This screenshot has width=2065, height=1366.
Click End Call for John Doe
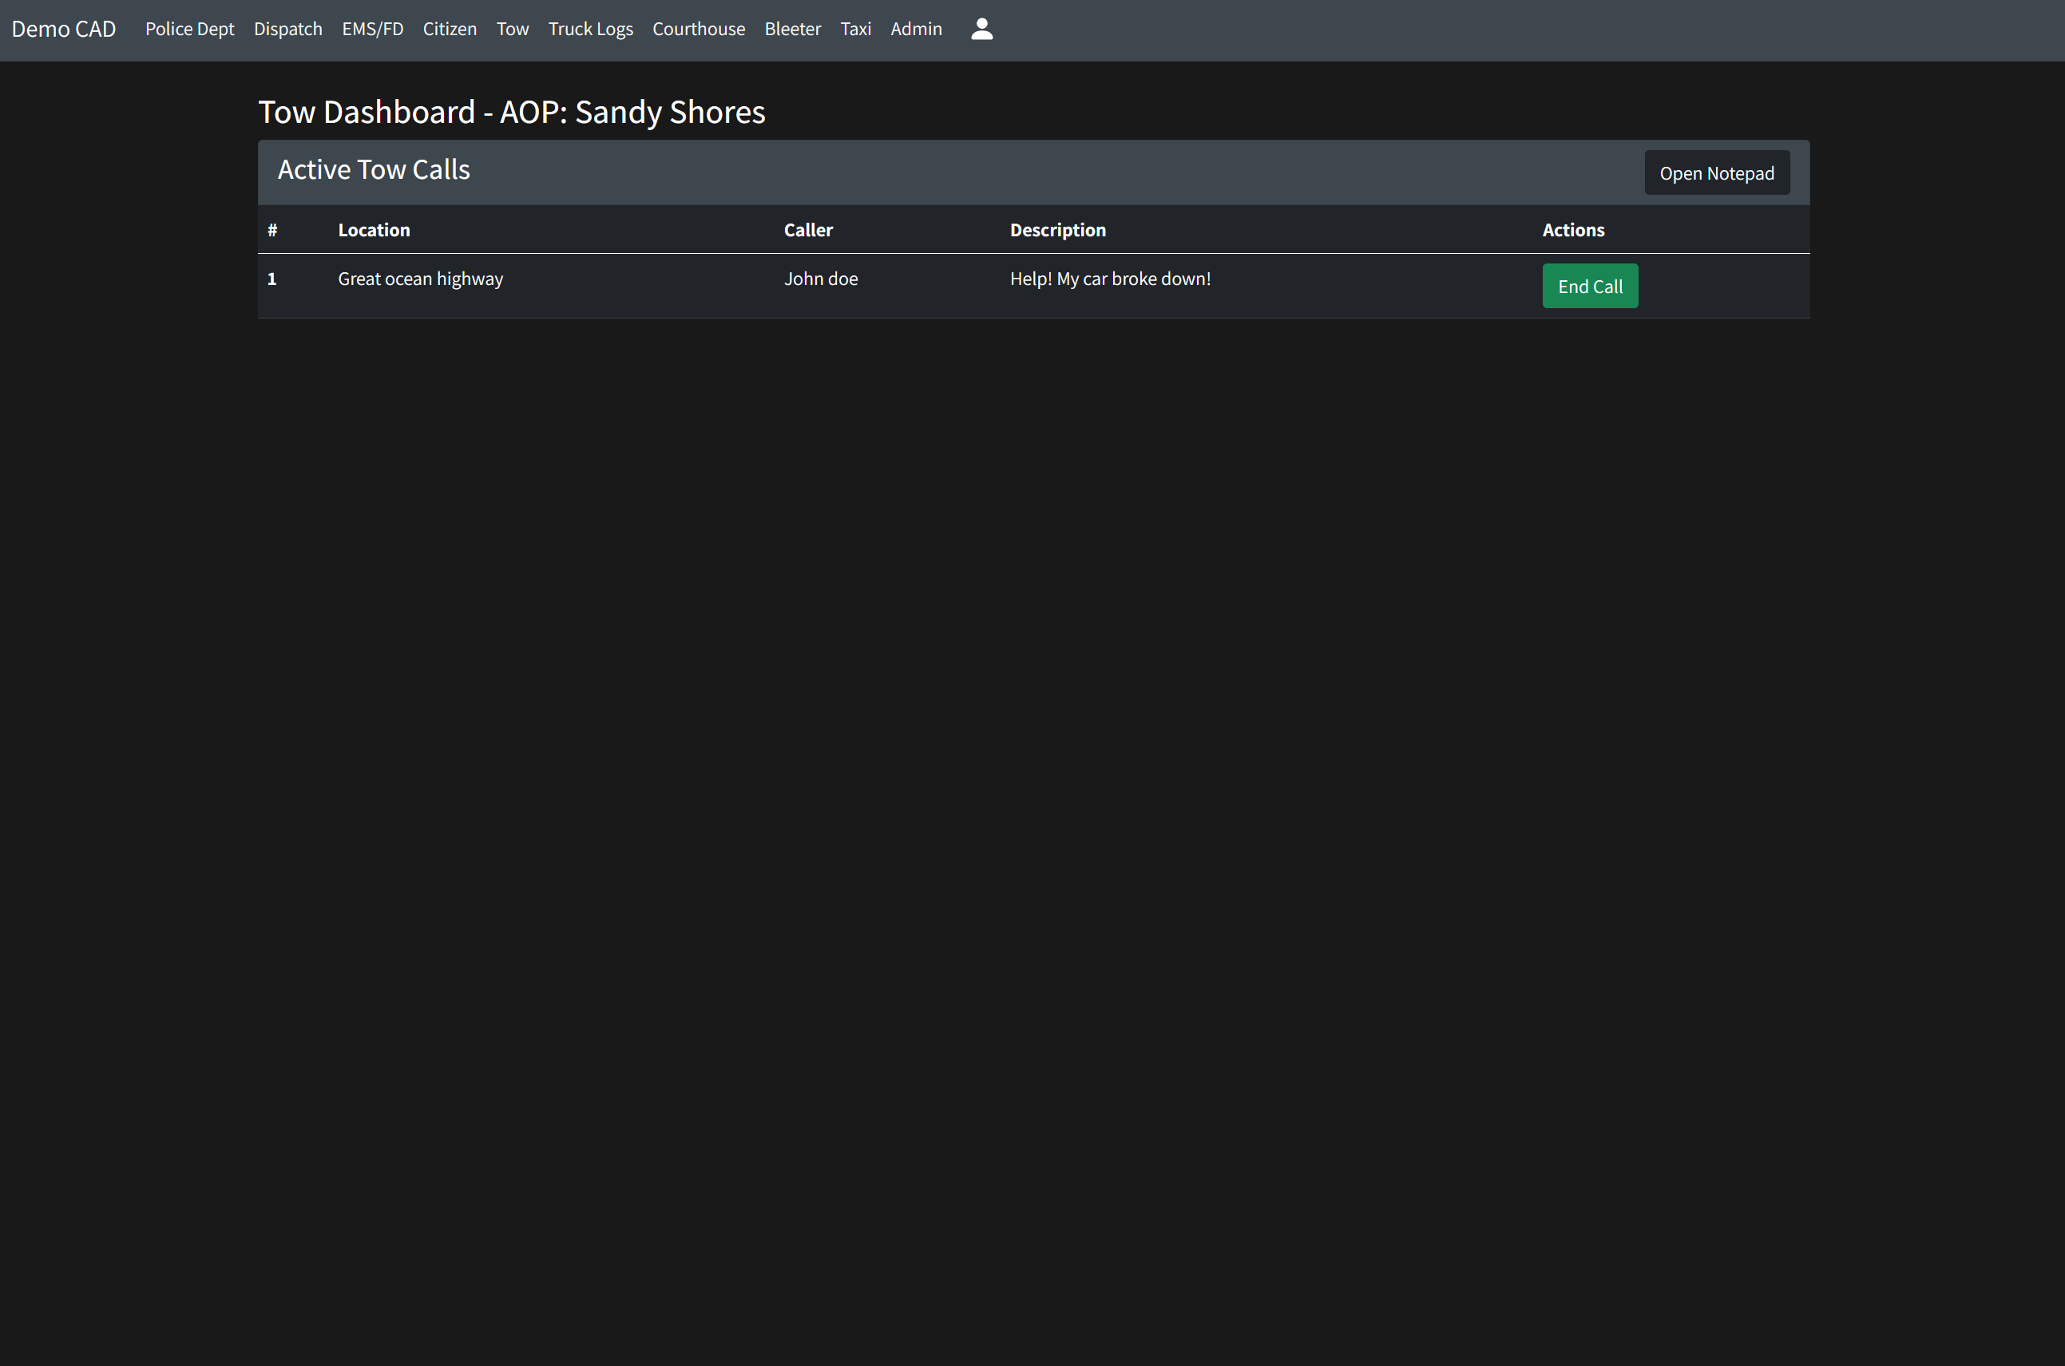(1589, 287)
